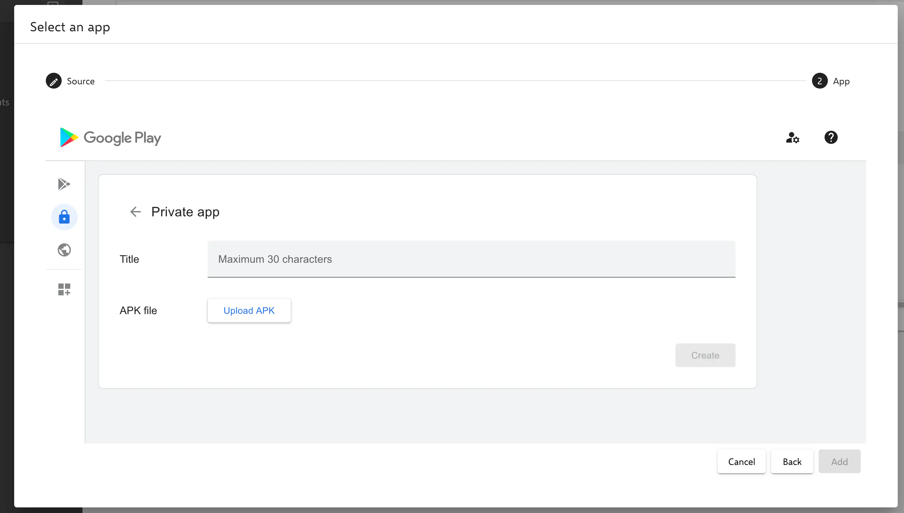The width and height of the screenshot is (904, 513).
Task: Open the Play Store search section
Action: pos(64,183)
